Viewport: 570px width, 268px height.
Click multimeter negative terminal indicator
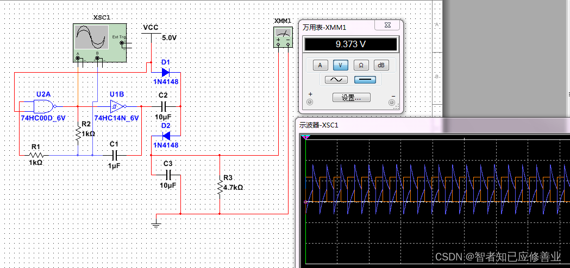(x=392, y=102)
